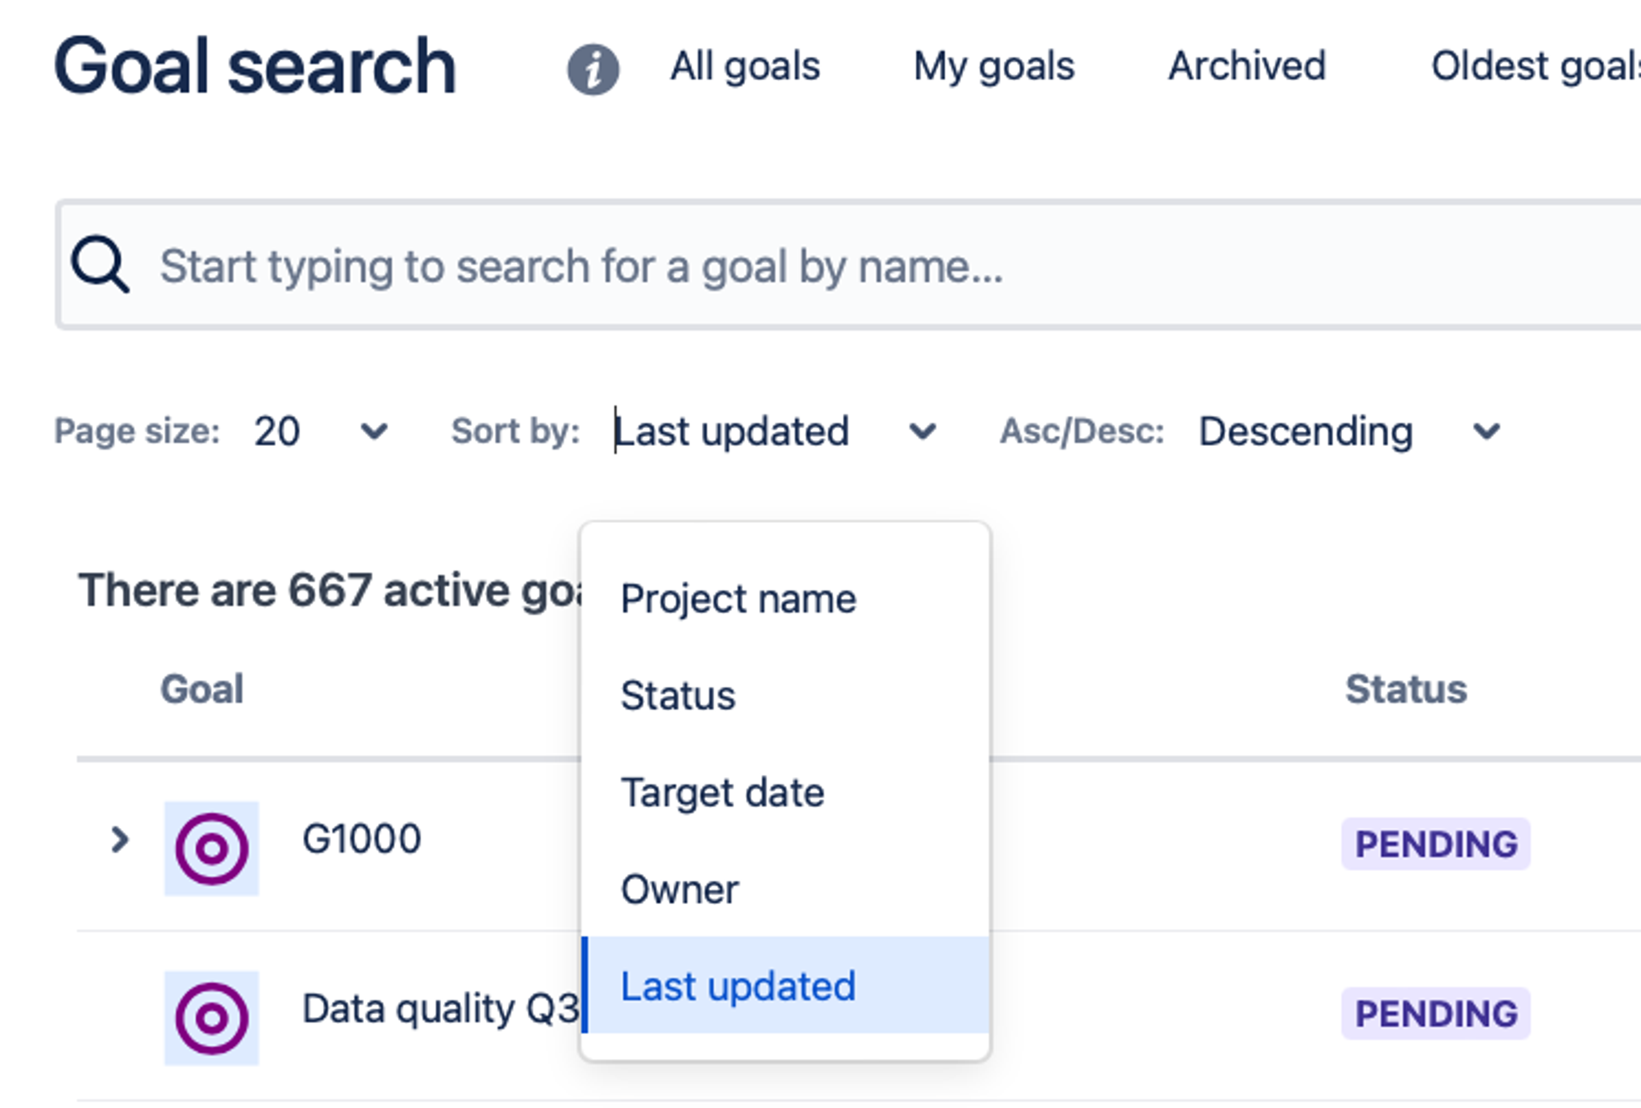1641x1108 pixels.
Task: Click the Data quality Q3 goal icon
Action: point(211,1017)
